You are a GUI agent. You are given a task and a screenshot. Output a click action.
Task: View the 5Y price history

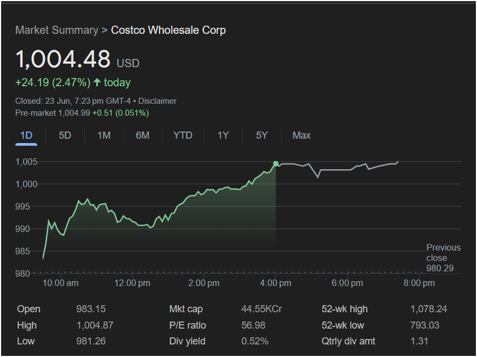point(261,135)
